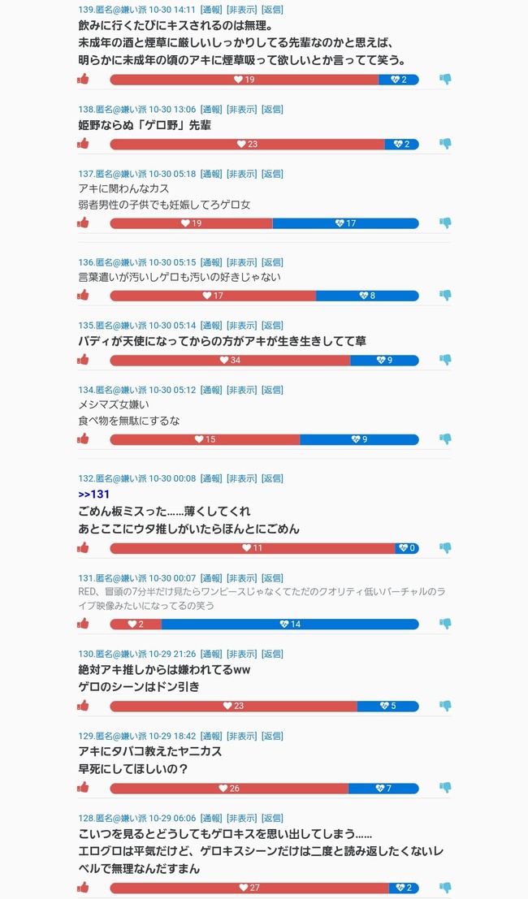Screen dimensions: 528x899
Task: Click thumbs-down icon on comment 139
Action: coord(445,80)
